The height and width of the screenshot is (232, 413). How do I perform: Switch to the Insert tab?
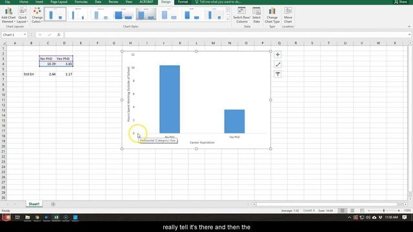click(x=39, y=2)
